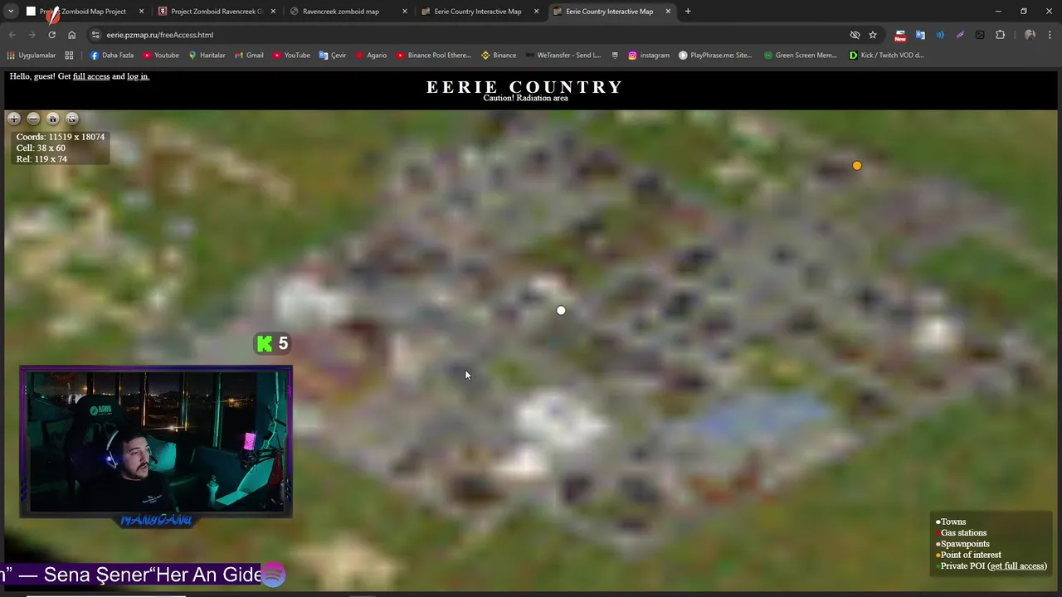Screen dimensions: 1062x597
Task: Open the browser home page
Action: (71, 35)
